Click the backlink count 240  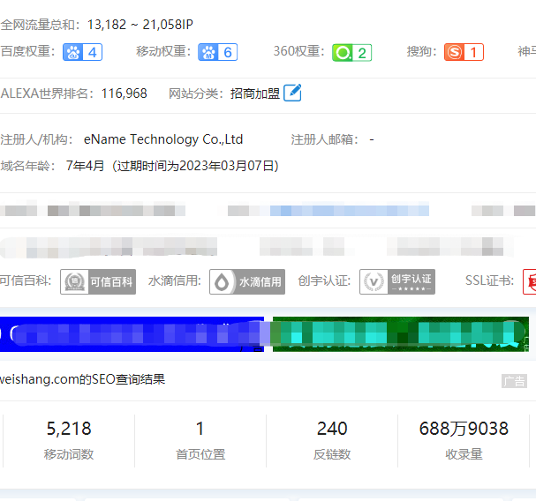(x=332, y=429)
